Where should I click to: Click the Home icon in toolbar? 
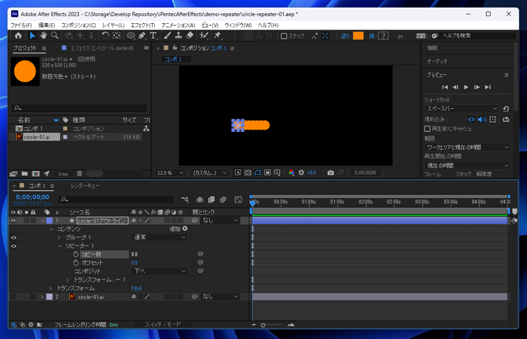click(18, 36)
